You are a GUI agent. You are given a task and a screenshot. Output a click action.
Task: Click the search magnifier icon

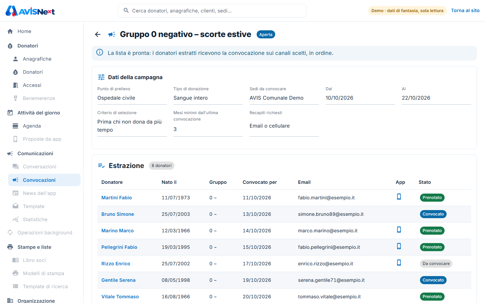coord(126,10)
